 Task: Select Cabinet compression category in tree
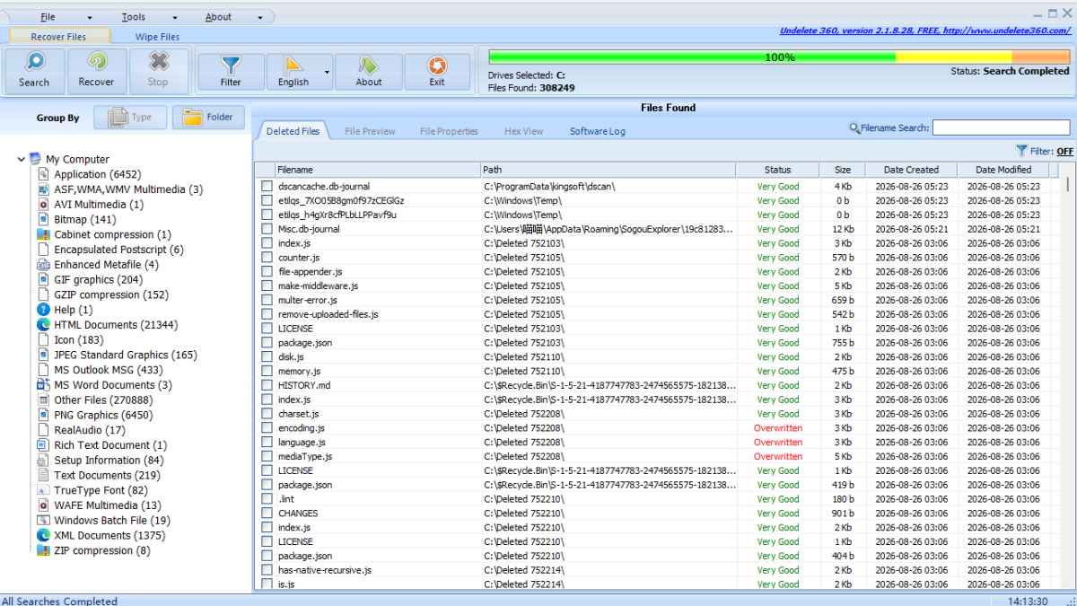coord(112,234)
